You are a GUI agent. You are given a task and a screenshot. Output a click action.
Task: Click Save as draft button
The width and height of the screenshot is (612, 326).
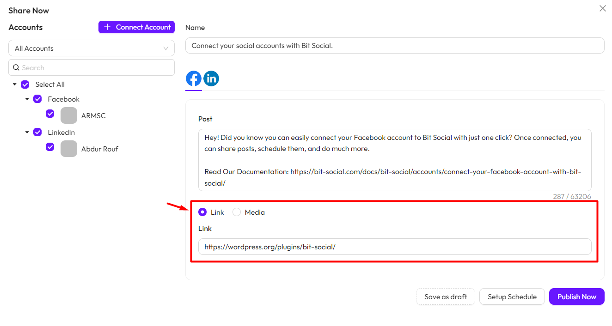point(446,297)
